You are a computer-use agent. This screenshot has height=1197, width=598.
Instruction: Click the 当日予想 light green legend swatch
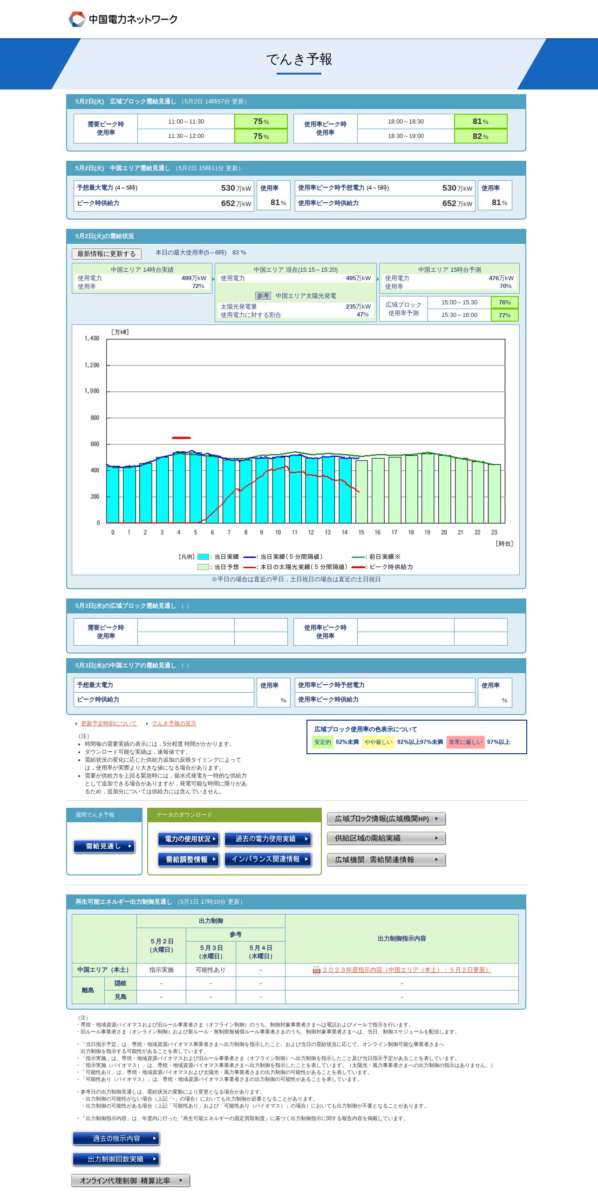[203, 567]
